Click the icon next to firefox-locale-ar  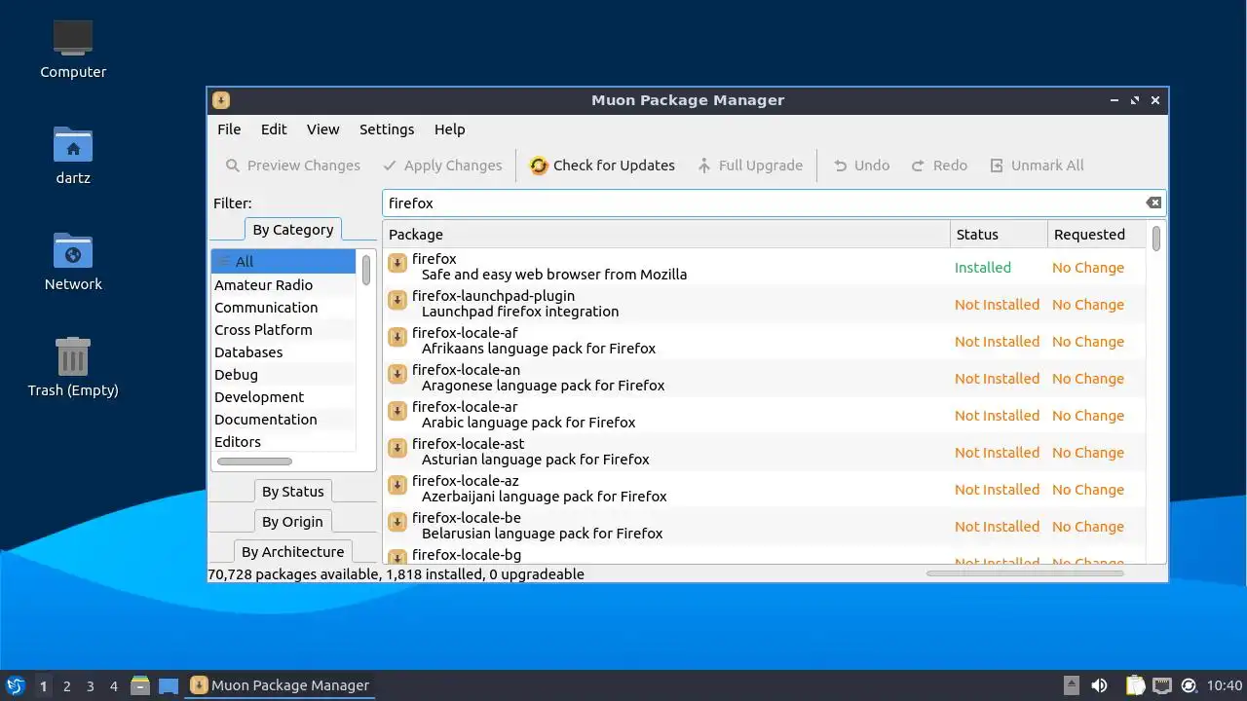[397, 411]
